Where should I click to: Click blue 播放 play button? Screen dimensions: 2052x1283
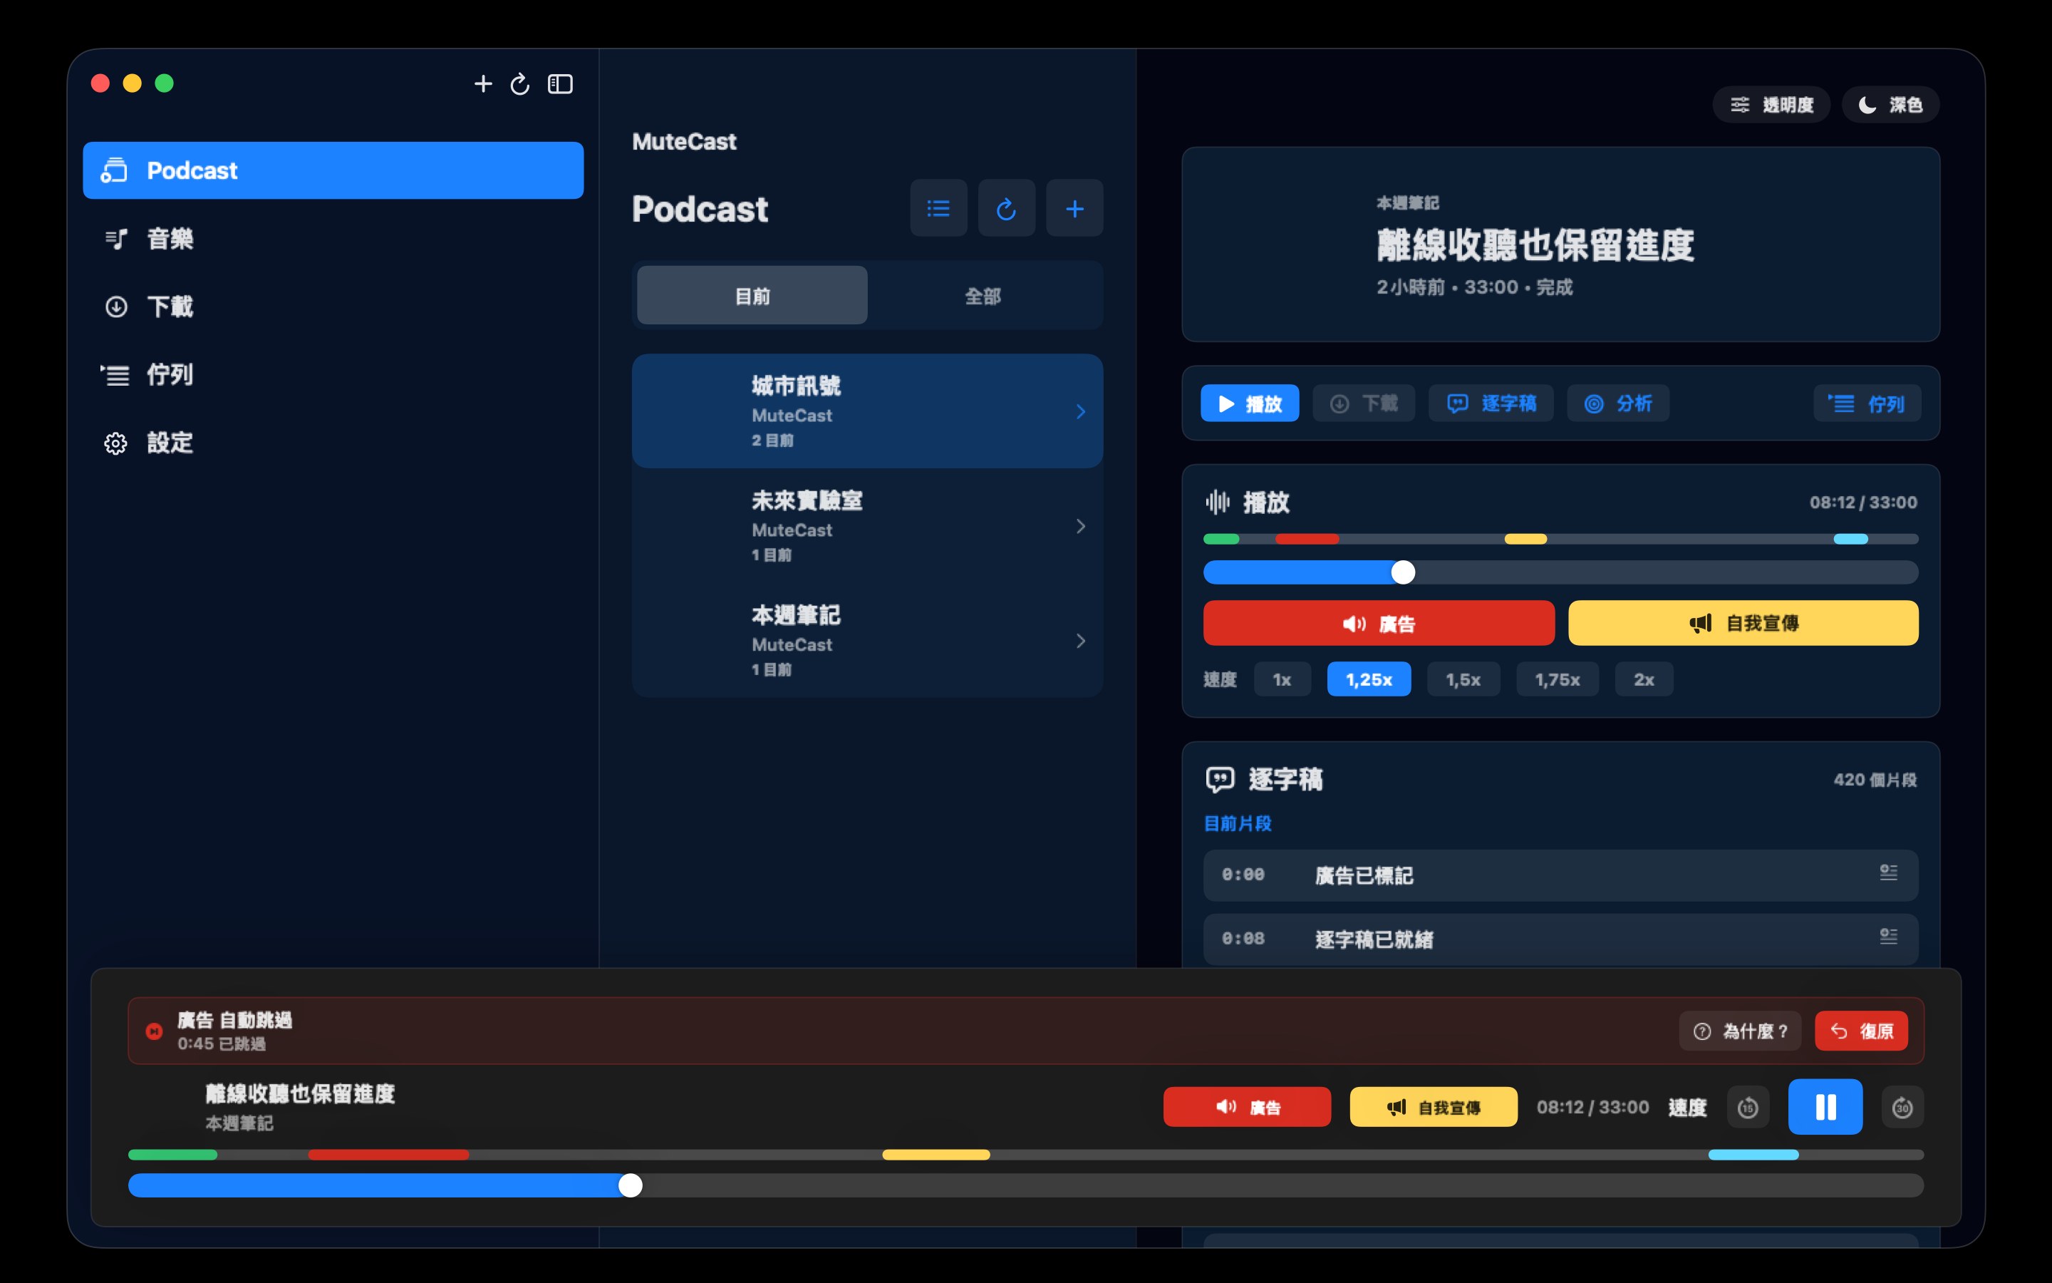[x=1250, y=403]
